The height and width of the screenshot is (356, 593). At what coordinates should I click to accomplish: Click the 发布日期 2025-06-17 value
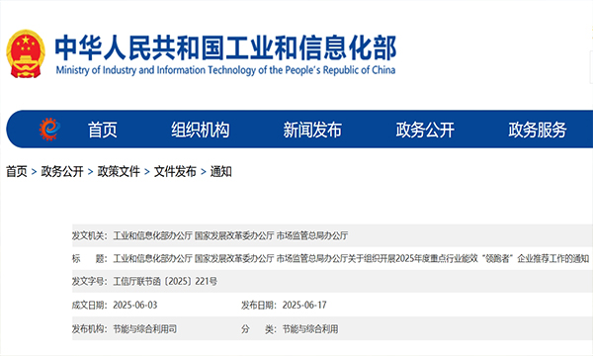pyautogui.click(x=304, y=305)
